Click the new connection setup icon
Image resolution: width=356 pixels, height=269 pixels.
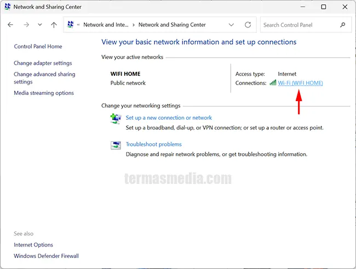point(116,119)
